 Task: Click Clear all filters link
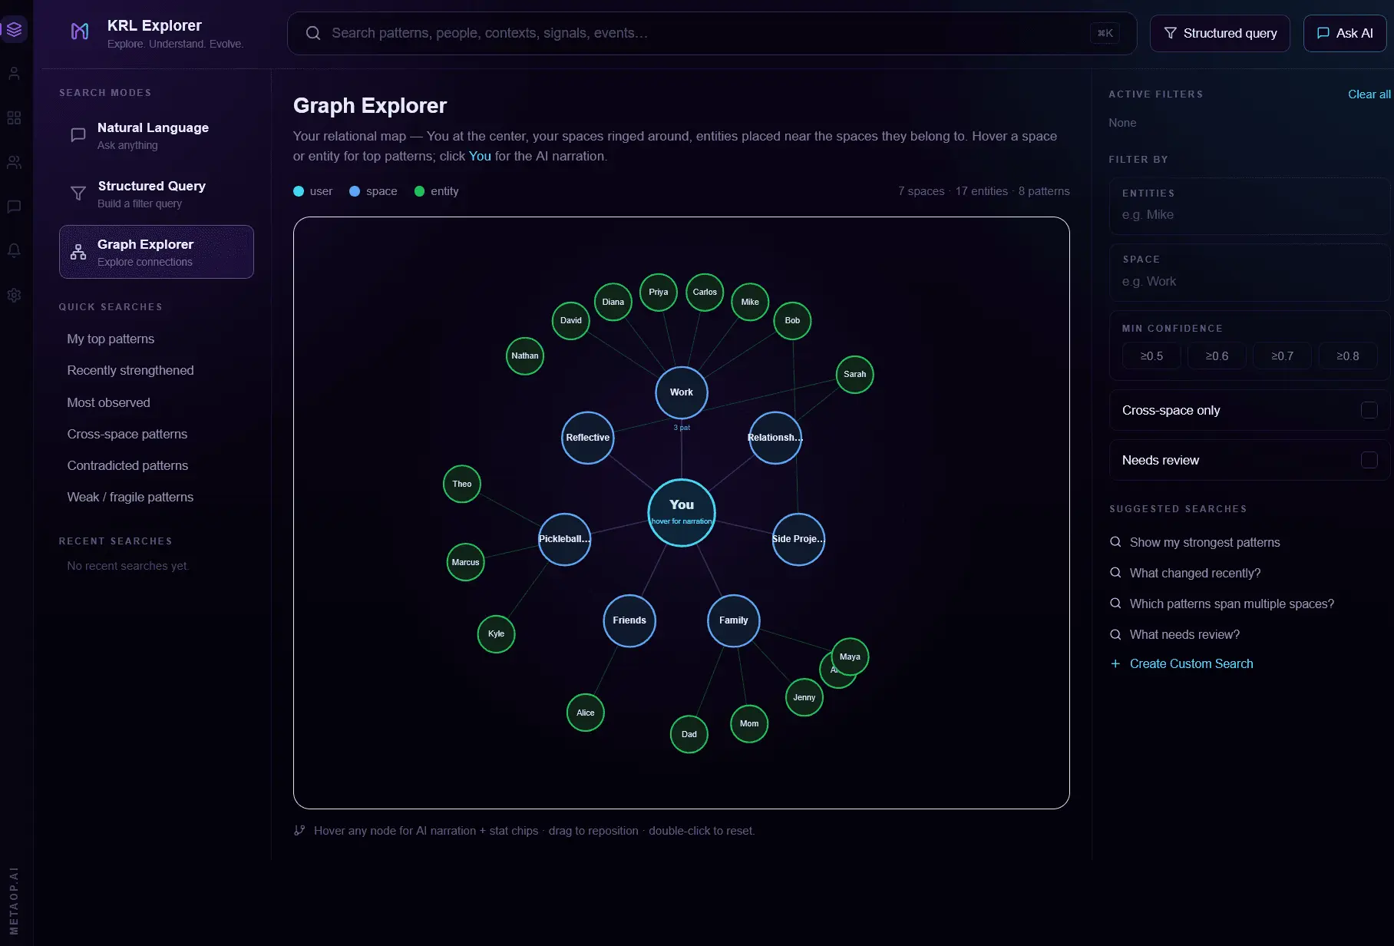point(1369,94)
